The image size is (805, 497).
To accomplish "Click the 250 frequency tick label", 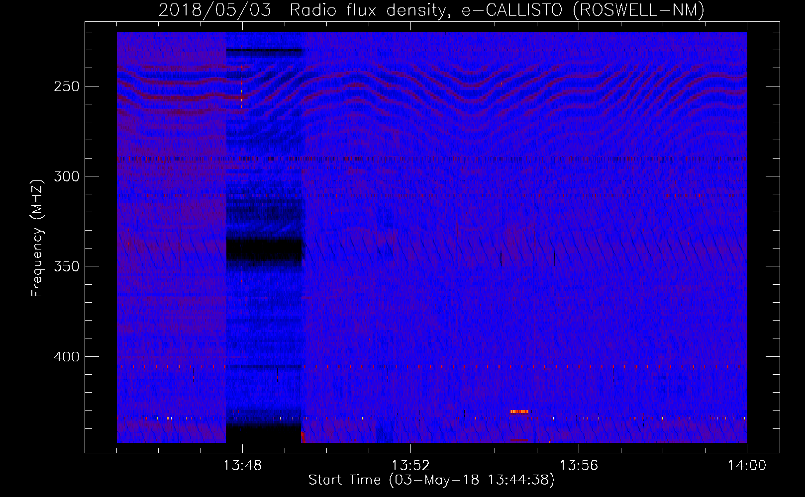I will click(66, 86).
